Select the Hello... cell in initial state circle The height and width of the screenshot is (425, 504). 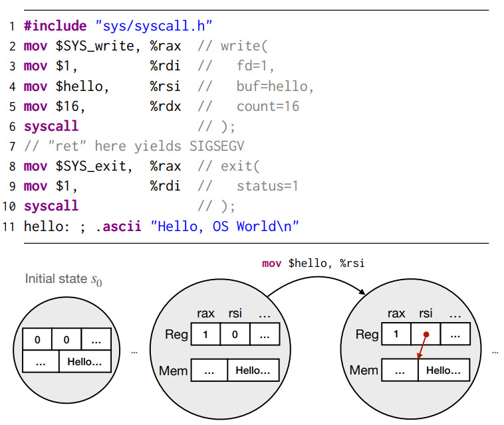pyautogui.click(x=84, y=361)
